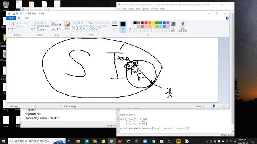Screen dimensions: 257x144
Task: Open KakaoTalk from the taskbar
Action: pyautogui.click(x=178, y=141)
